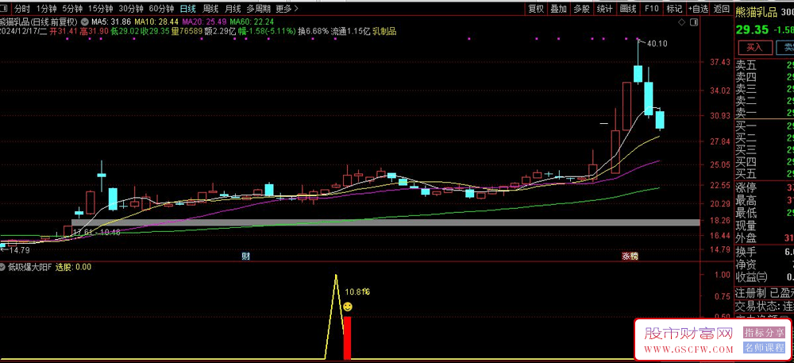794x363 pixels.
Task: Open the 多周期 multi-period view
Action: [x=258, y=9]
